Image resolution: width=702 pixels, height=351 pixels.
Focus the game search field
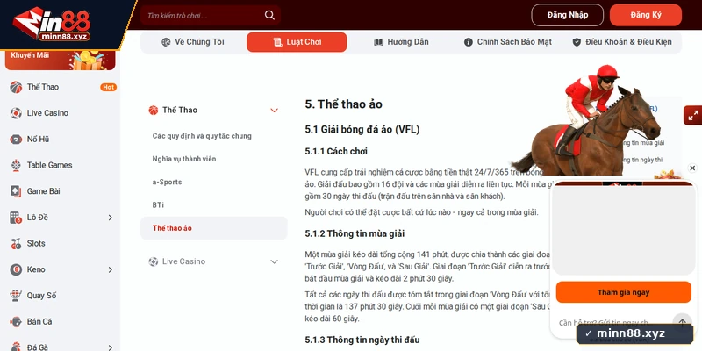[211, 15]
